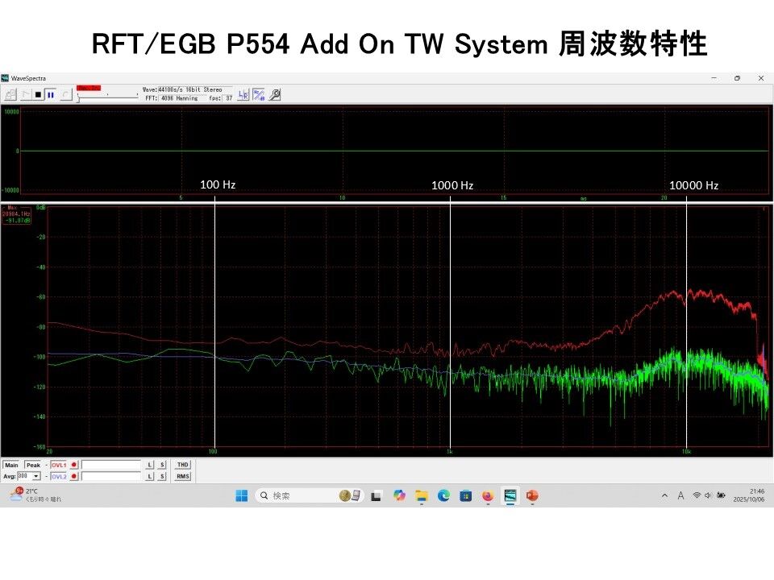This screenshot has height=580, width=774.
Task: Click the red Rec indicator label
Action: coord(89,88)
